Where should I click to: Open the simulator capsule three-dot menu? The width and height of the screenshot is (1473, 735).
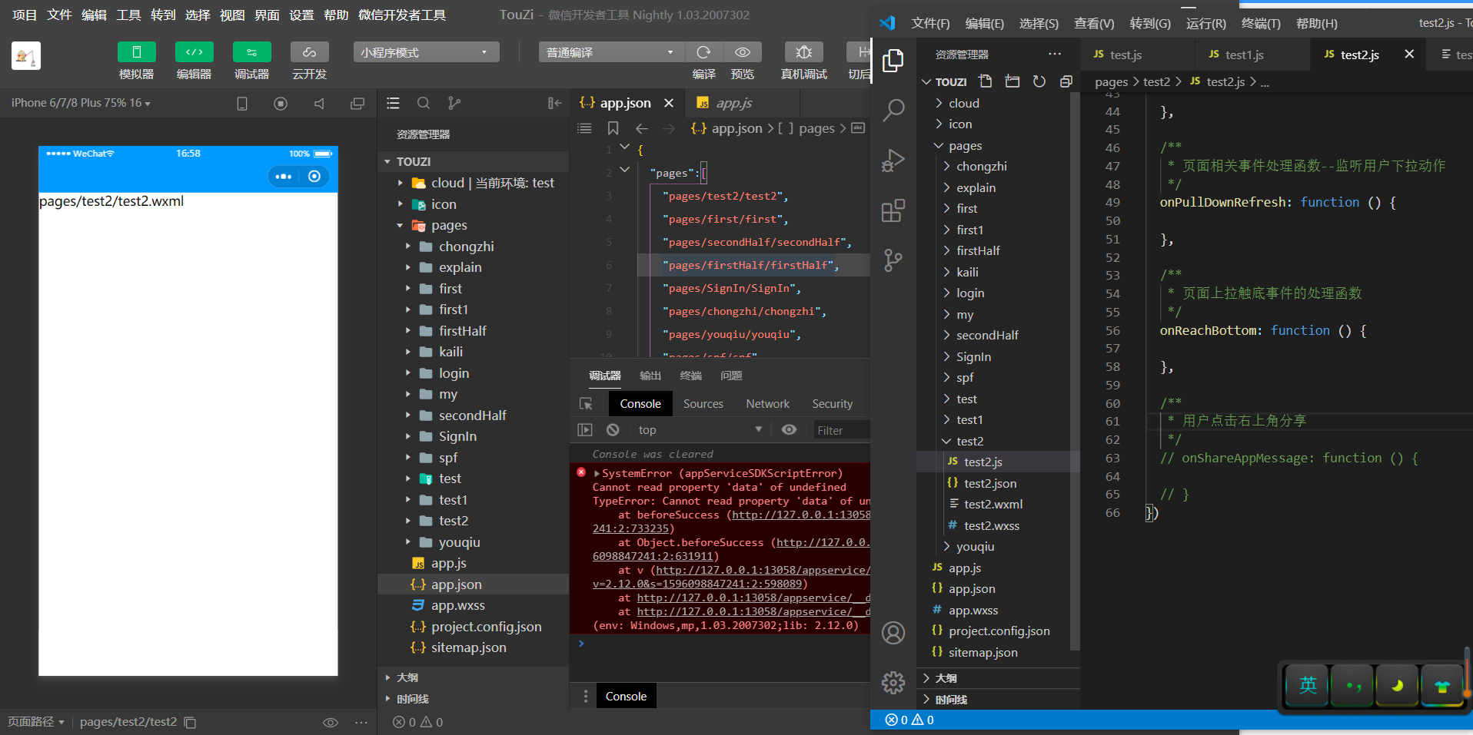tap(284, 177)
